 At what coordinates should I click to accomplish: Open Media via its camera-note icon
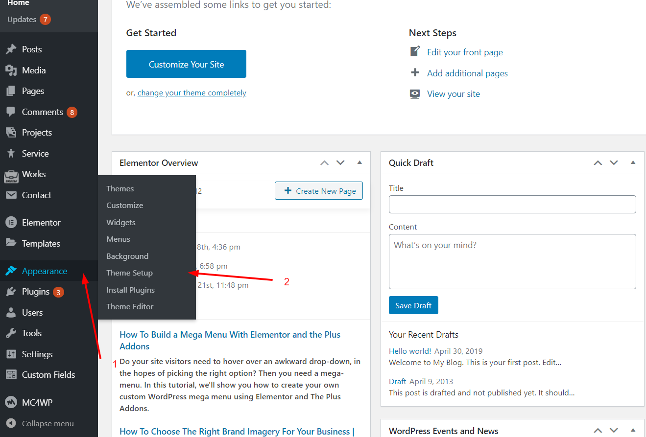coord(11,70)
